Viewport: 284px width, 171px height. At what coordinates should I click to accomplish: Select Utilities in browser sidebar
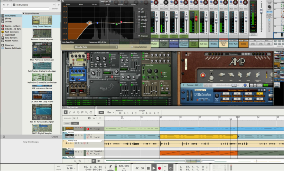[8, 21]
